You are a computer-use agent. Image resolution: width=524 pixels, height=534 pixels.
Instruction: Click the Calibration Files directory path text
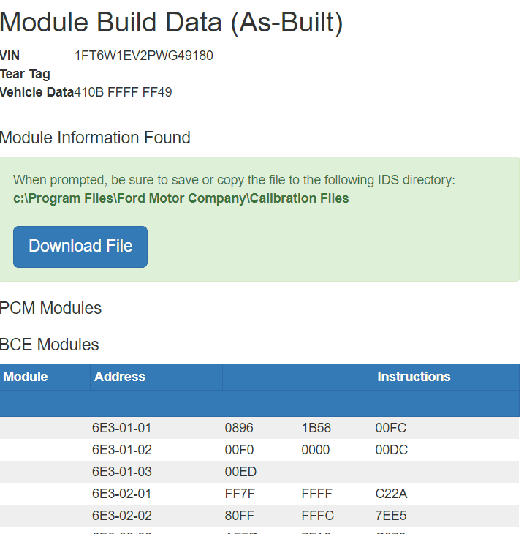[x=181, y=198]
